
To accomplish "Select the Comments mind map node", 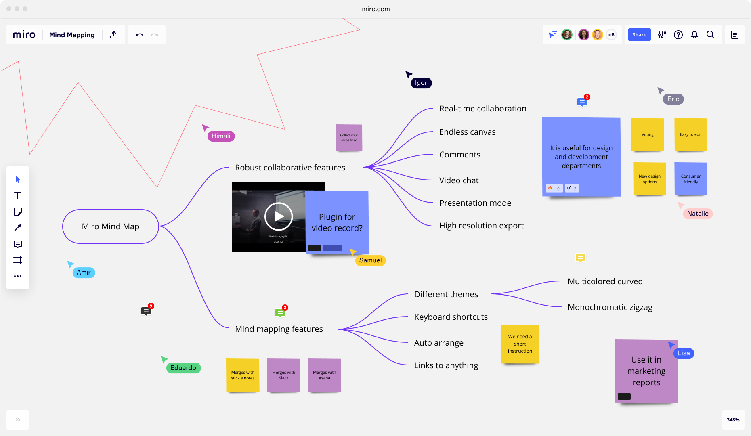I will (460, 155).
